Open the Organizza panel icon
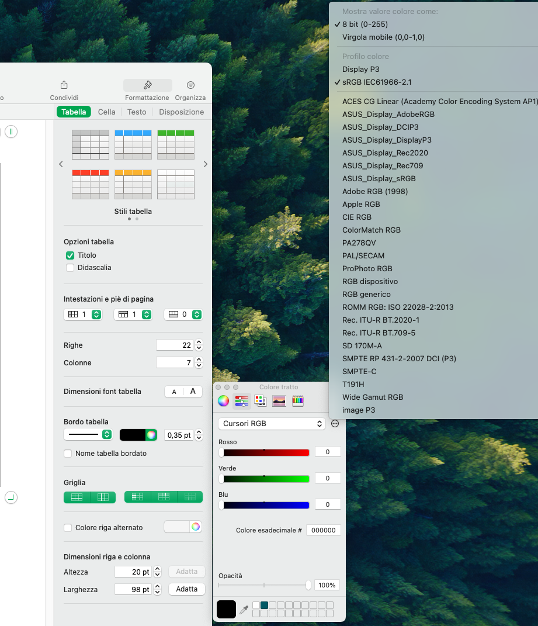The image size is (538, 626). click(x=190, y=85)
